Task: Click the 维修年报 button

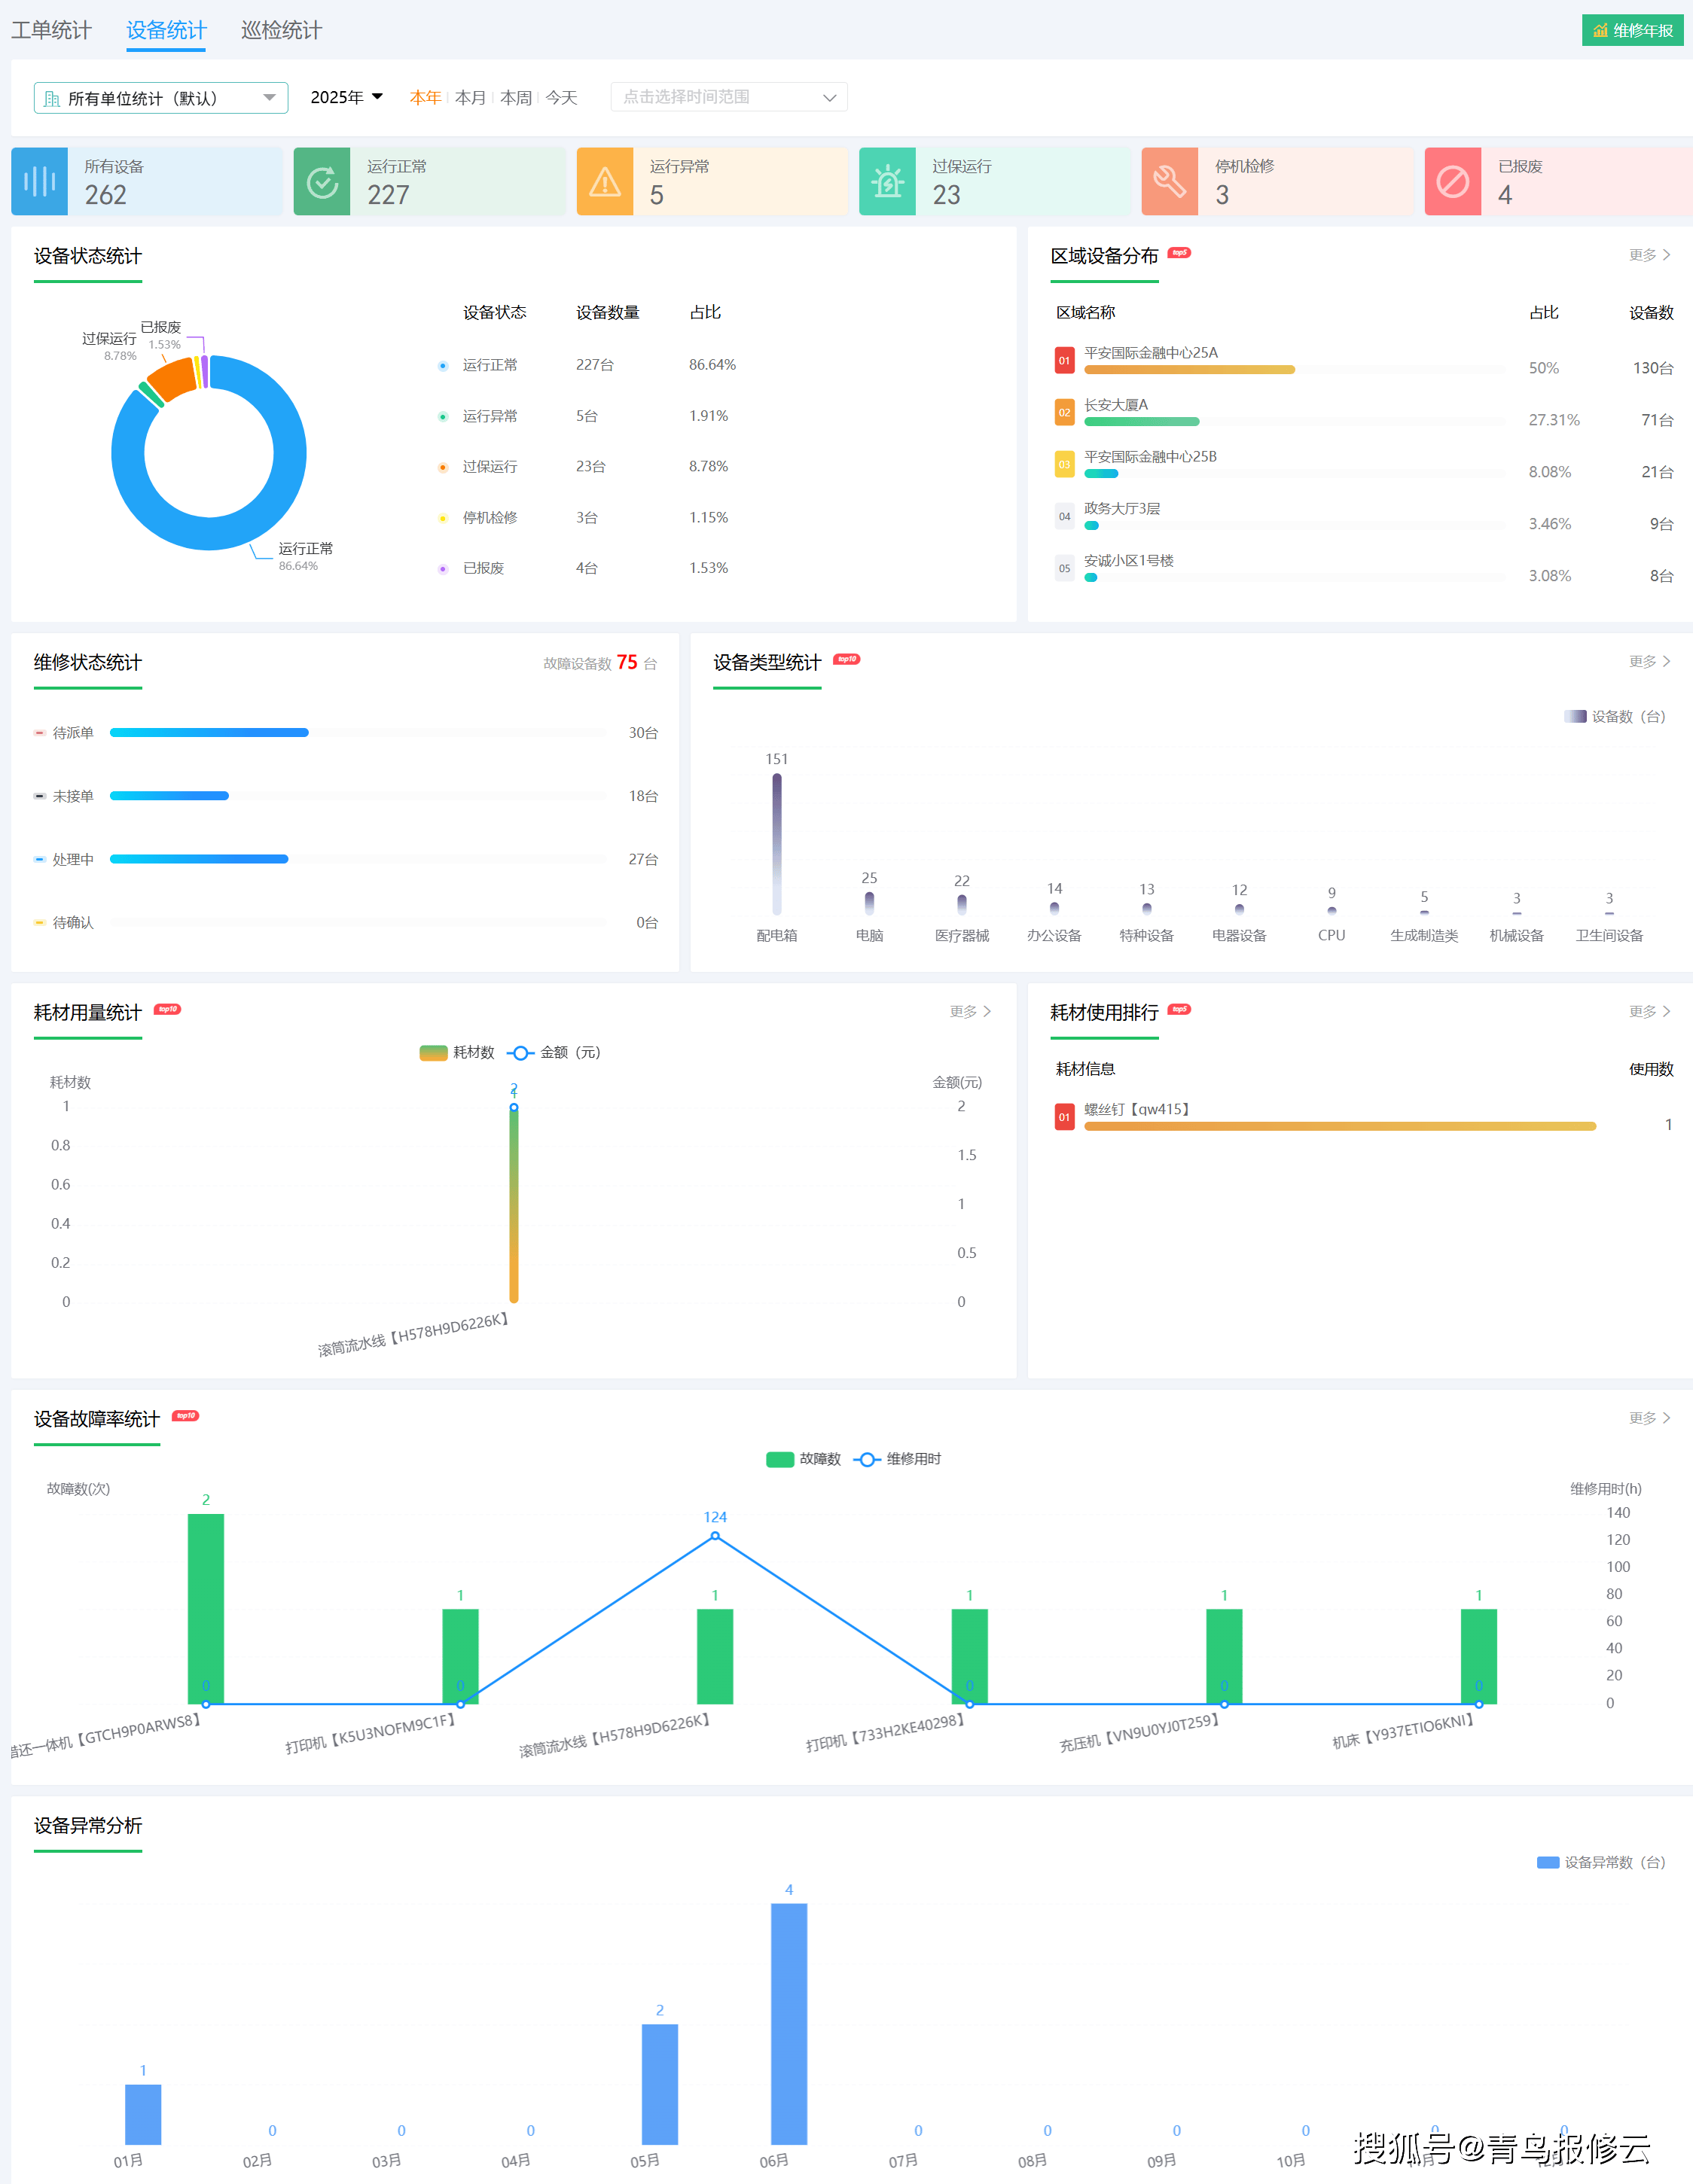Action: pyautogui.click(x=1632, y=30)
